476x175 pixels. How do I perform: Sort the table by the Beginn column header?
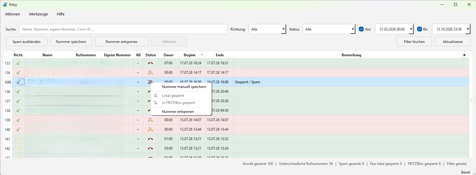click(192, 55)
